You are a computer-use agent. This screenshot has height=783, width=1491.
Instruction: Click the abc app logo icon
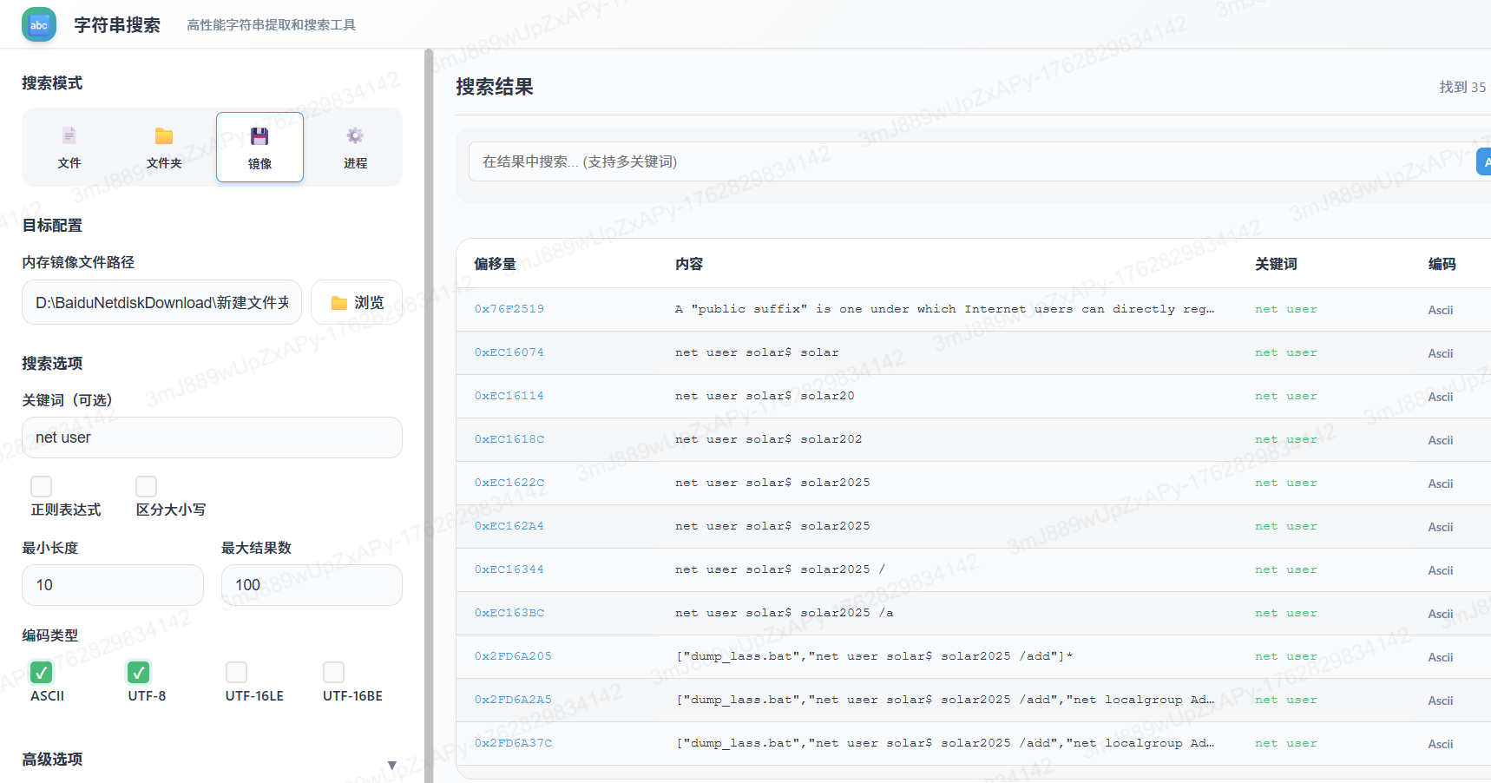pos(39,24)
